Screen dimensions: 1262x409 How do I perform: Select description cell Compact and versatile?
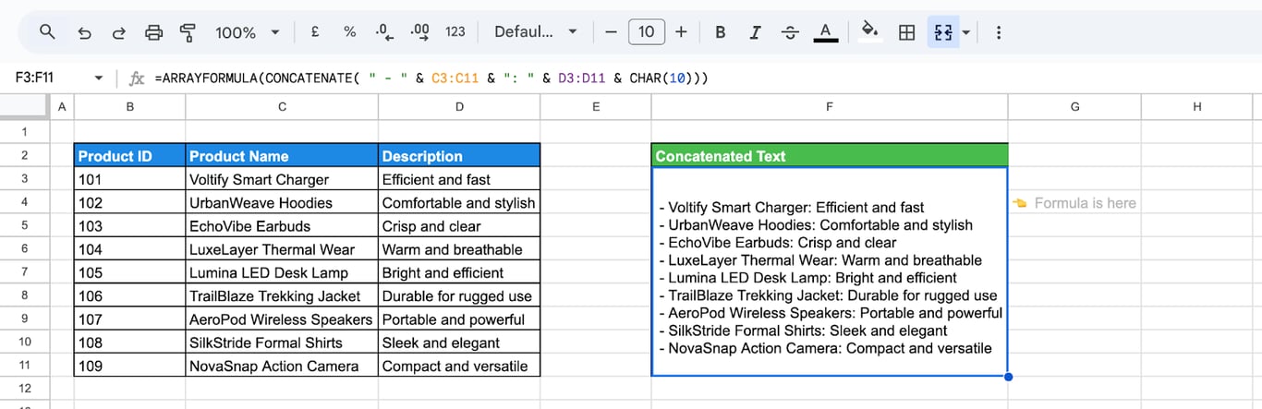(x=459, y=366)
